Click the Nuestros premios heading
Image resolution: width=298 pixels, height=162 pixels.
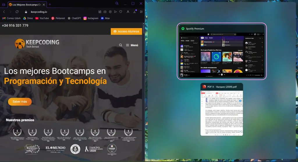tap(20, 120)
